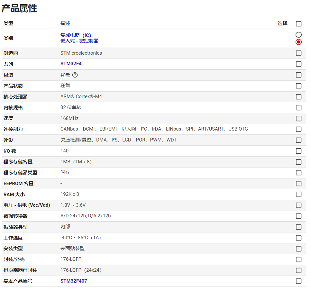Tick the RAM 大小 192K x 8 checkbox
The height and width of the screenshot is (291, 311).
tap(298, 195)
